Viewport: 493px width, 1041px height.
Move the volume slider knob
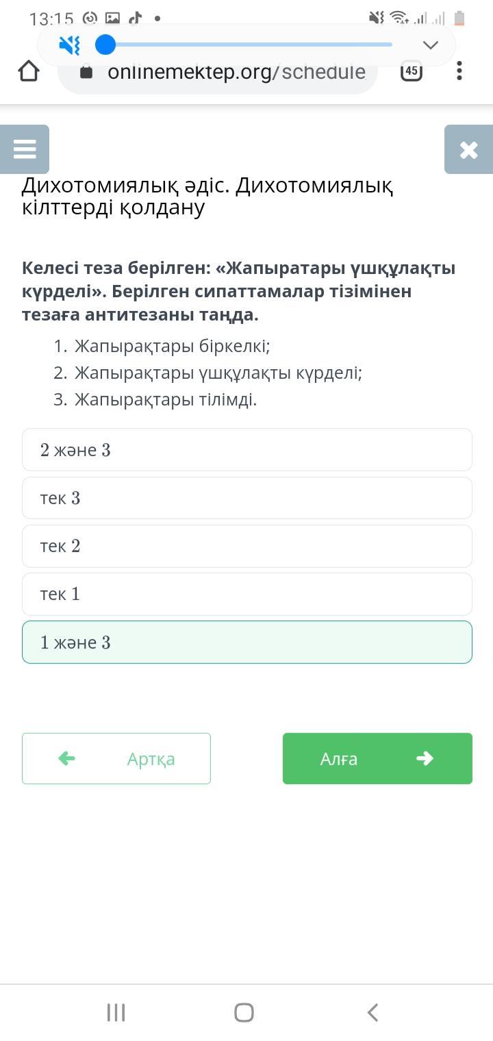[x=105, y=45]
